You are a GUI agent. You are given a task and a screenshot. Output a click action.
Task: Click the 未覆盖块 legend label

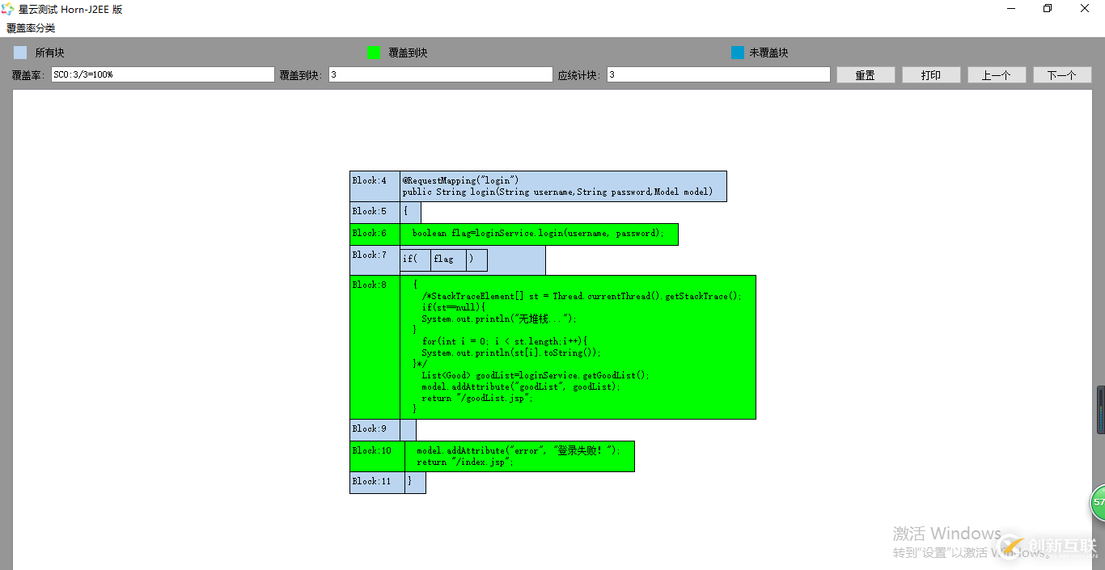[x=768, y=53]
